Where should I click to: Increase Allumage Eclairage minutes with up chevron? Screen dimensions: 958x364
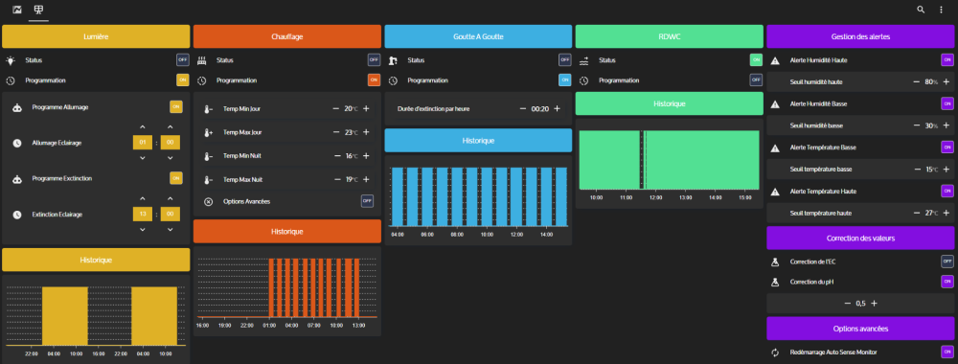click(x=170, y=127)
